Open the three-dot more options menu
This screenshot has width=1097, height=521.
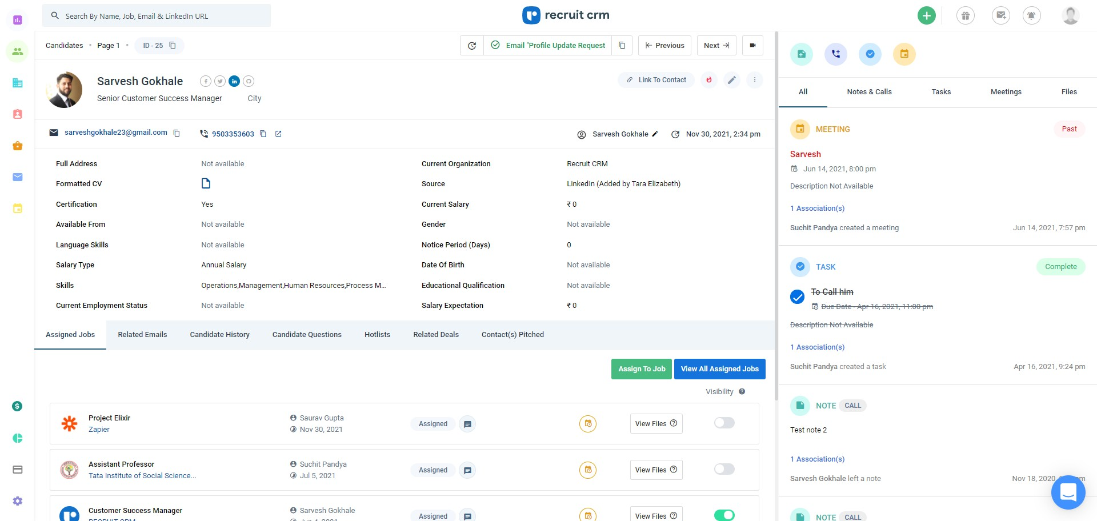755,80
